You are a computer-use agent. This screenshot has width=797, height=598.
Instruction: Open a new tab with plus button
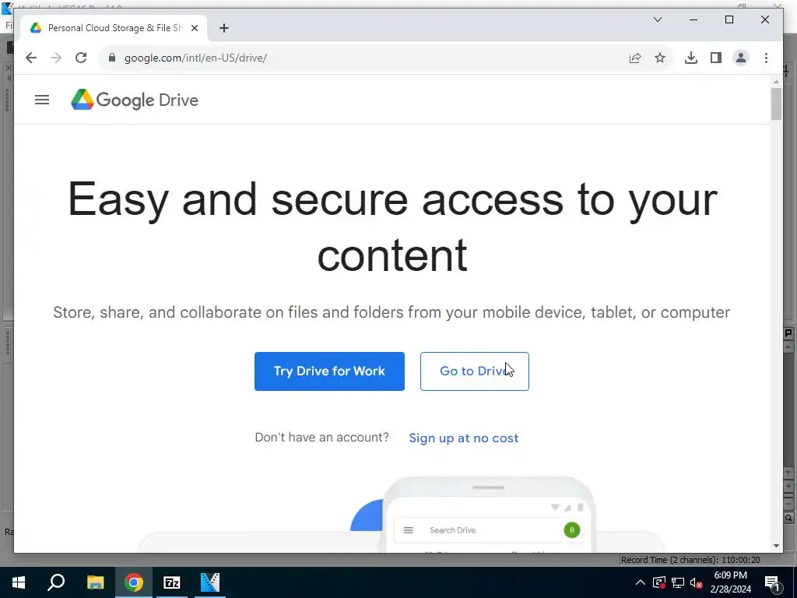223,28
